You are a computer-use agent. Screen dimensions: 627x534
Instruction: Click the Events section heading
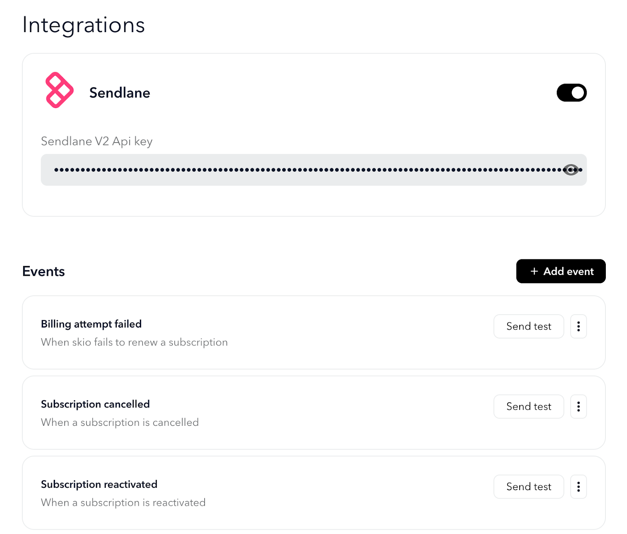pyautogui.click(x=43, y=271)
